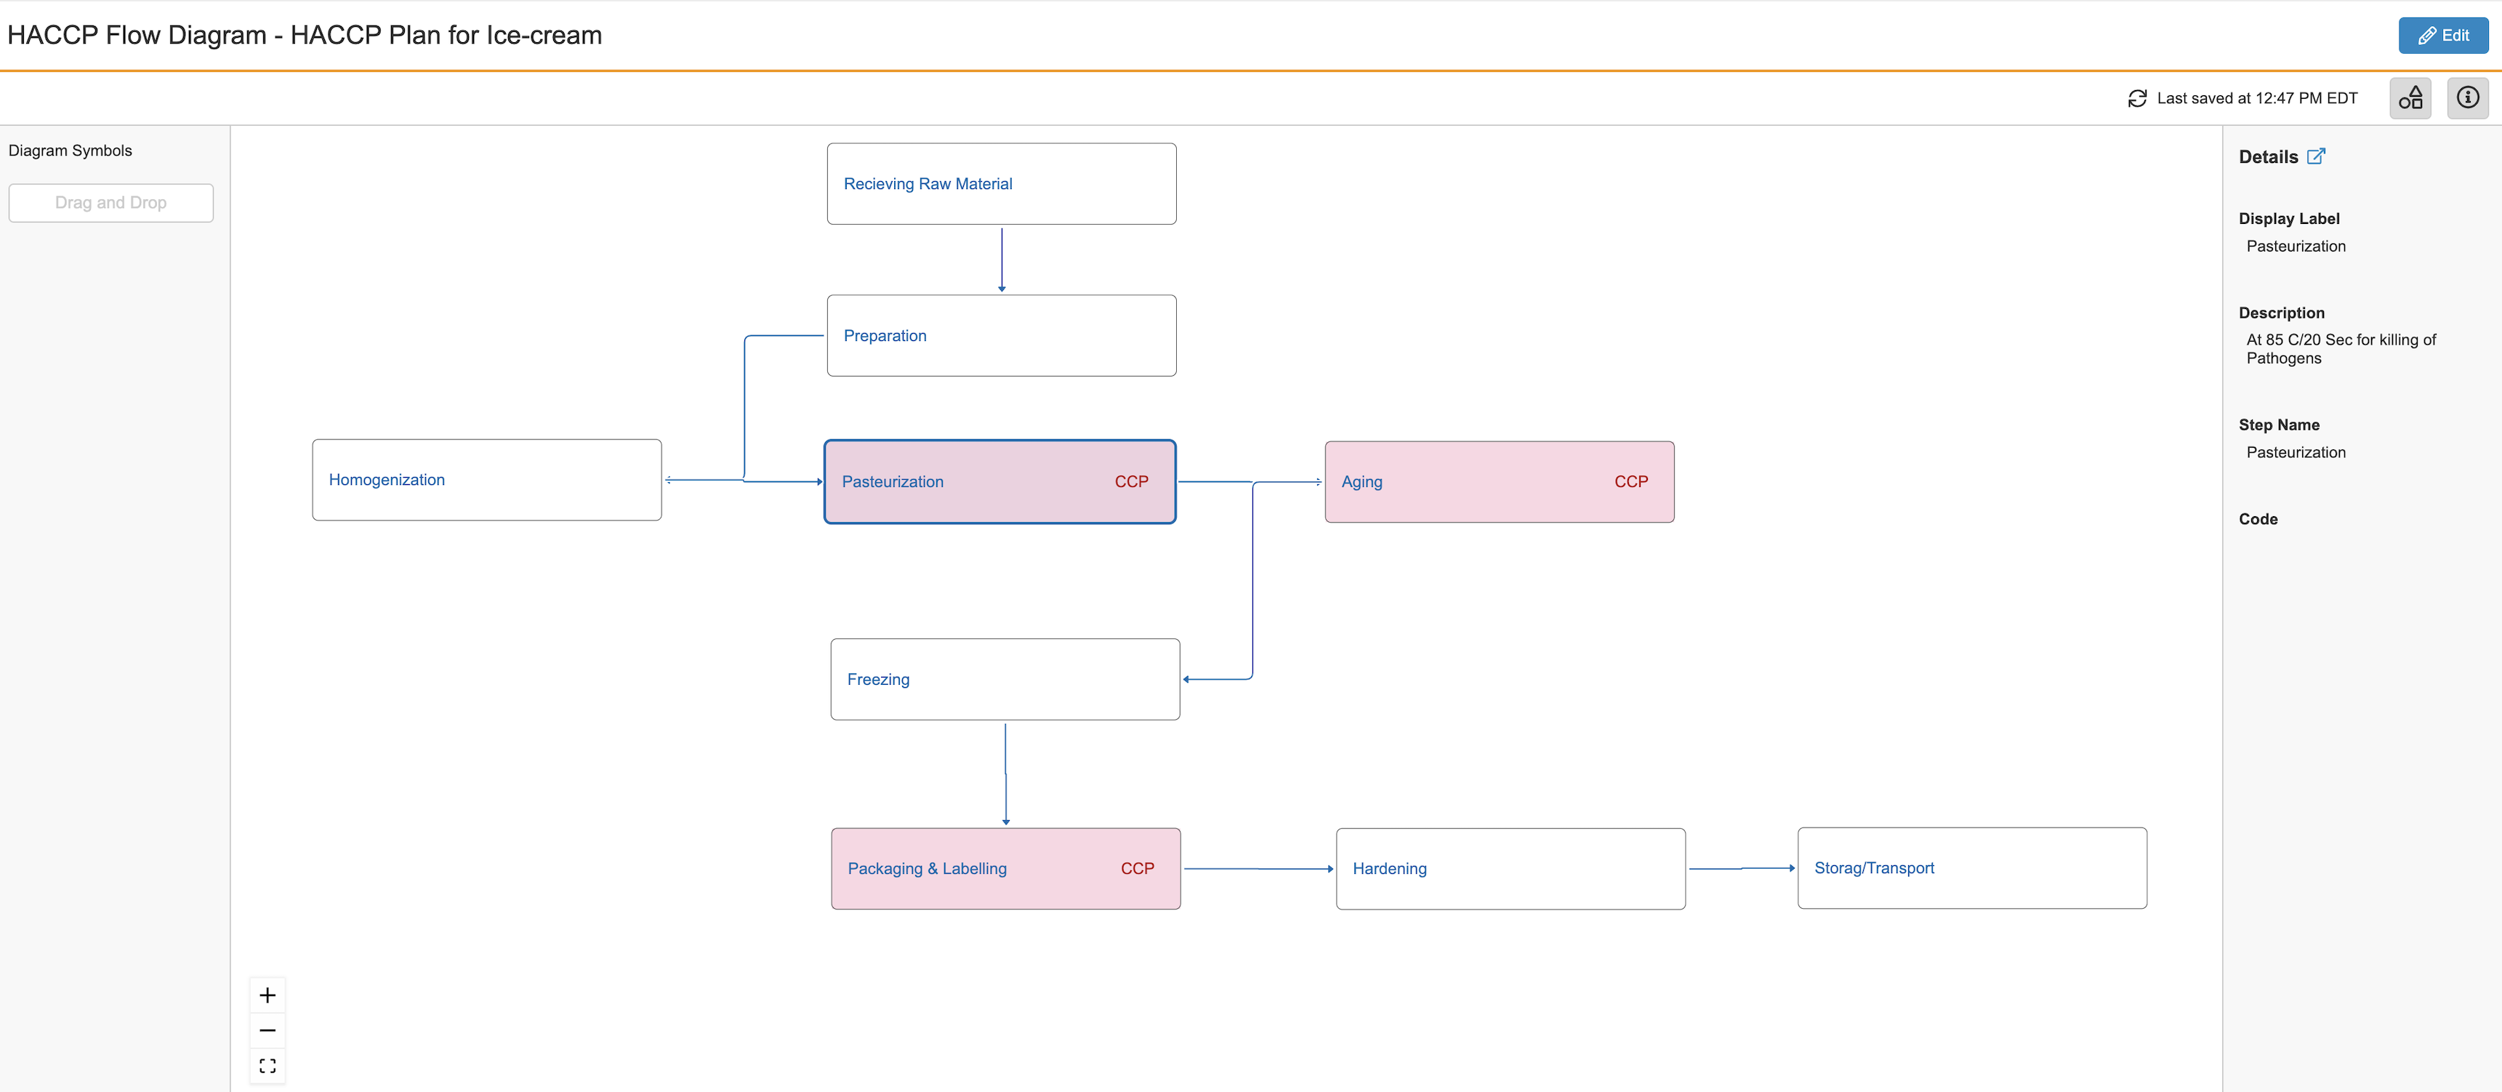The width and height of the screenshot is (2502, 1092).
Task: Click the sync icon next to last saved time
Action: pyautogui.click(x=2137, y=97)
